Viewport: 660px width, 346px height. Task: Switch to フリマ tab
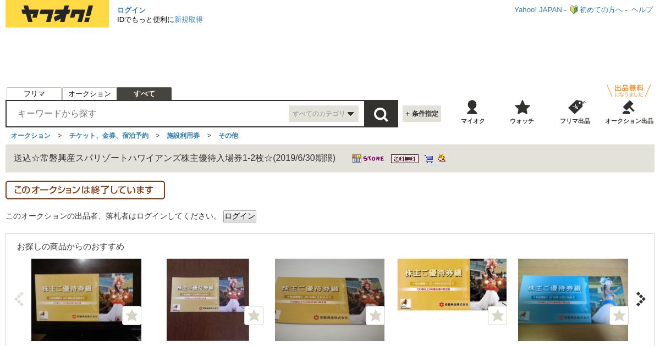[x=34, y=94]
